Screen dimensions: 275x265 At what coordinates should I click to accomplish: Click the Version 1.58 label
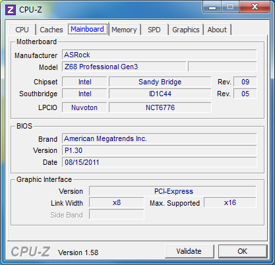(x=78, y=252)
